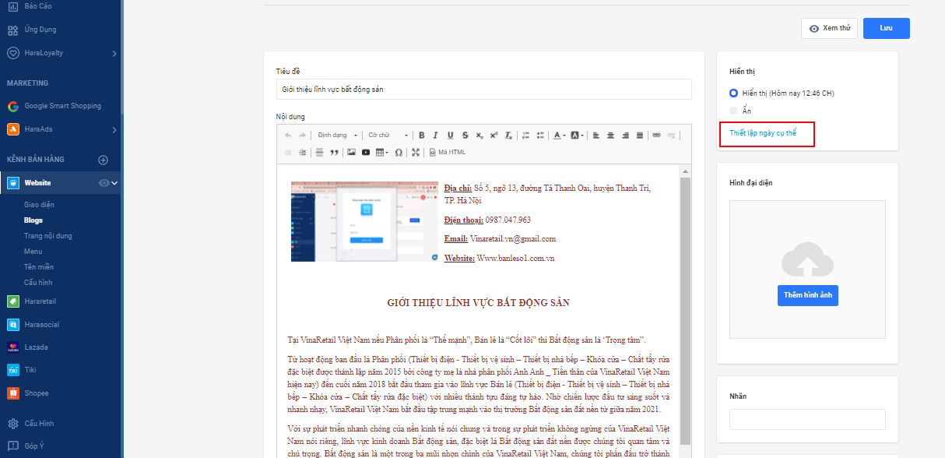Click the Google Smart Shopping icon

(x=13, y=106)
